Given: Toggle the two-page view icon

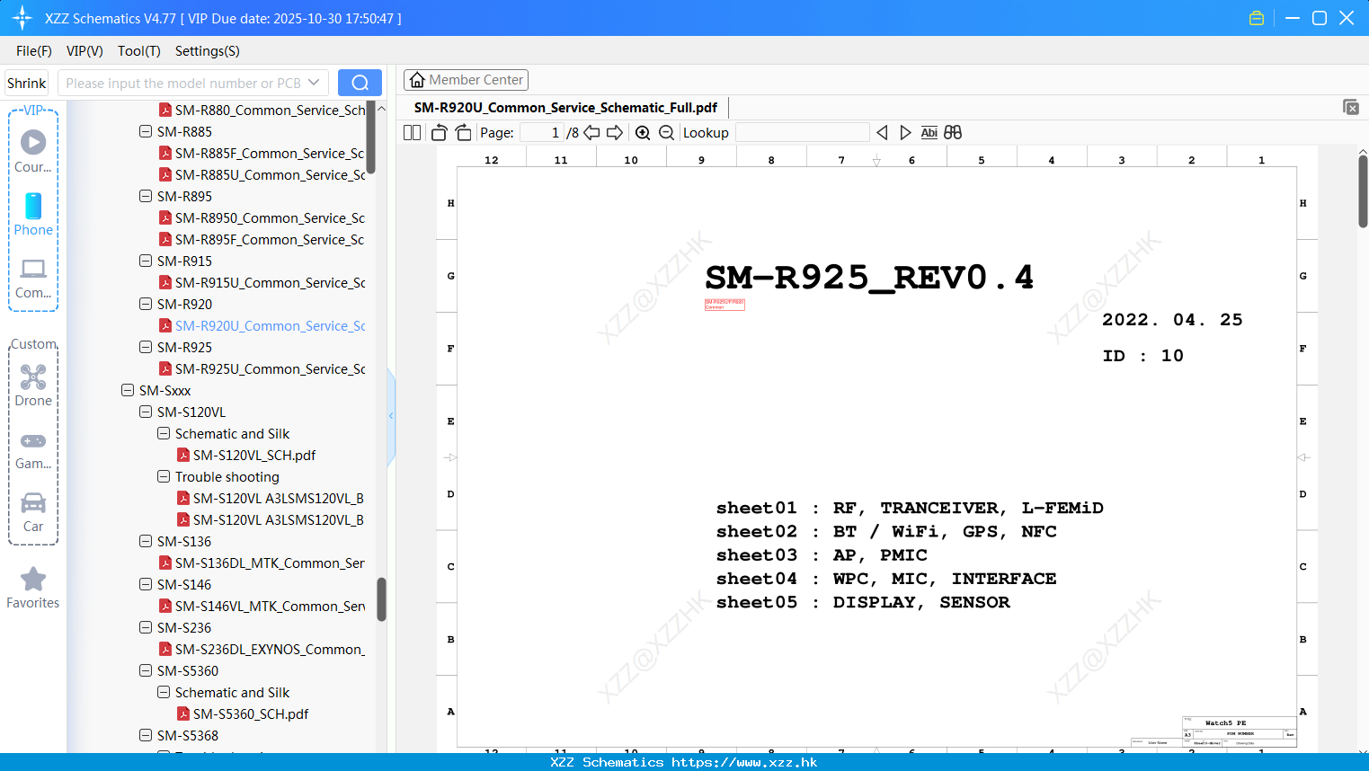Looking at the screenshot, I should (x=413, y=133).
